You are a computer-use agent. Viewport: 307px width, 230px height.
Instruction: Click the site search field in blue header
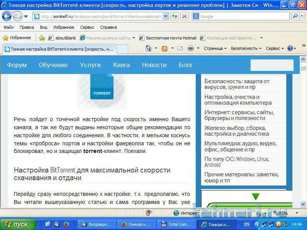point(272,65)
